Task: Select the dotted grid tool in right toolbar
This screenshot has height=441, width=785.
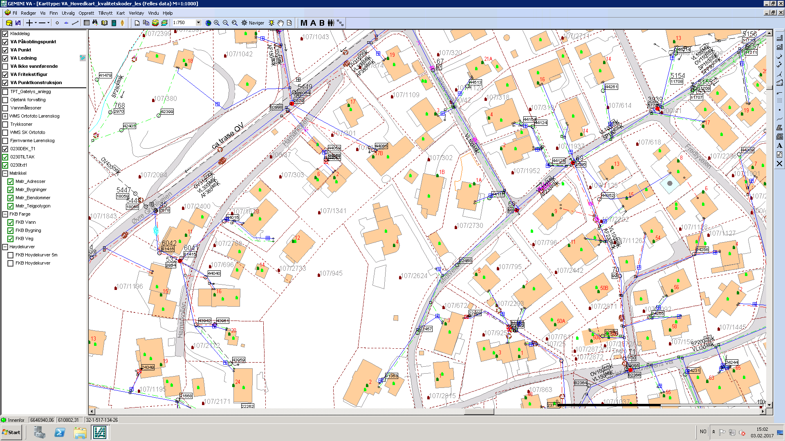Action: 779,101
